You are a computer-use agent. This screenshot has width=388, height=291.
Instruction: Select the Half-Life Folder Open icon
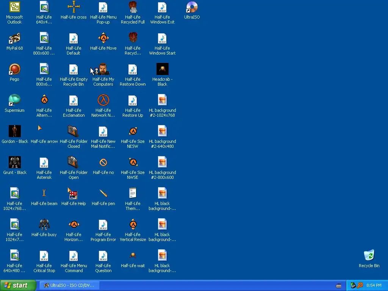pyautogui.click(x=74, y=168)
